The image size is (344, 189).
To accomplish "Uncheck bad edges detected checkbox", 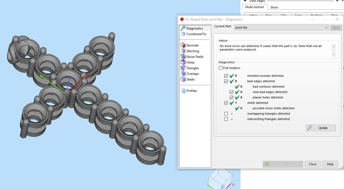I will pyautogui.click(x=226, y=81).
